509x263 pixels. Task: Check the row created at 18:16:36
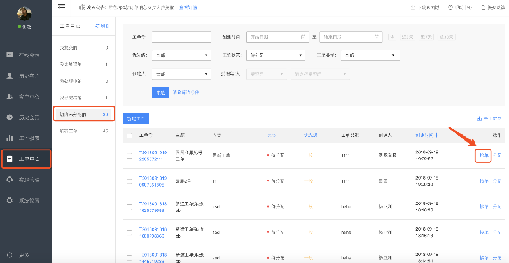pyautogui.click(x=129, y=207)
